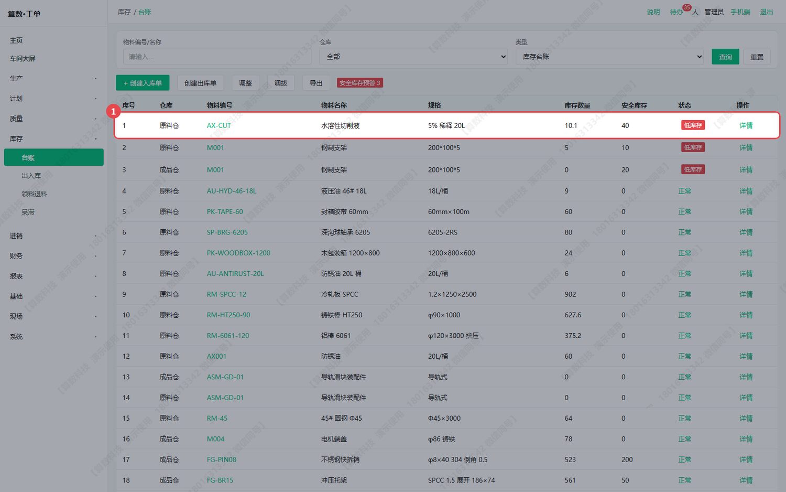This screenshot has width=786, height=492.
Task: Open the 类型 dropdown showing 库存台账
Action: coord(609,57)
